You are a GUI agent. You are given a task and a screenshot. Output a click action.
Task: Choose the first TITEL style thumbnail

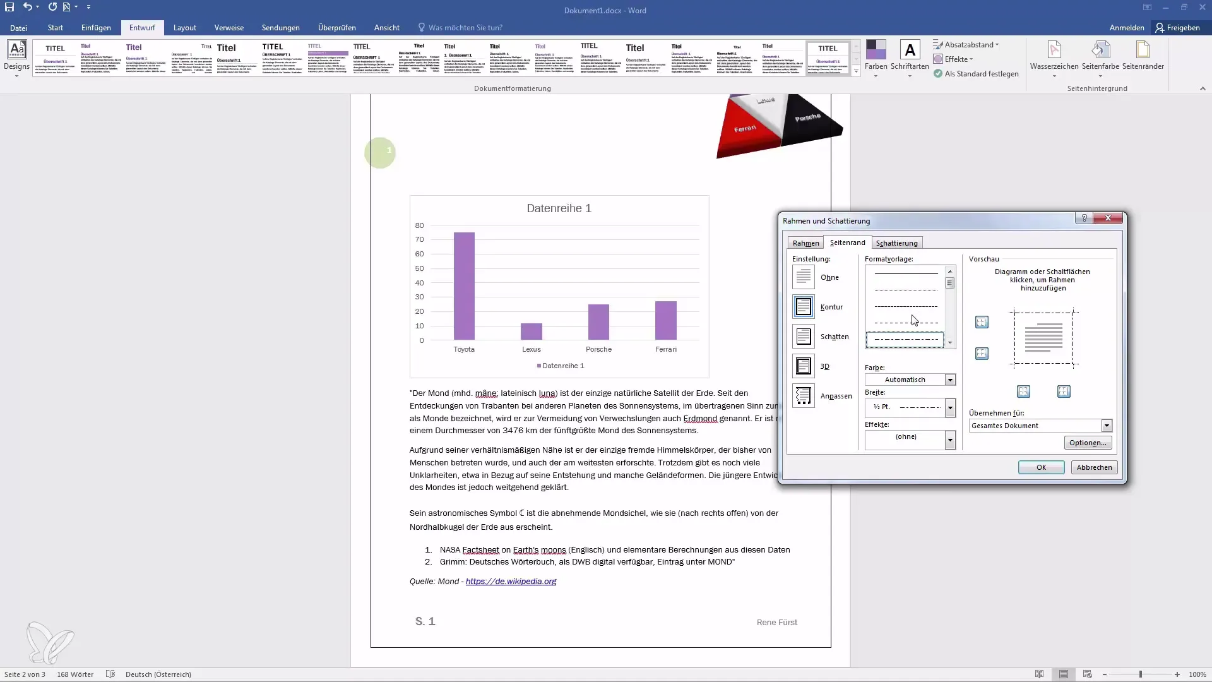[x=55, y=58]
